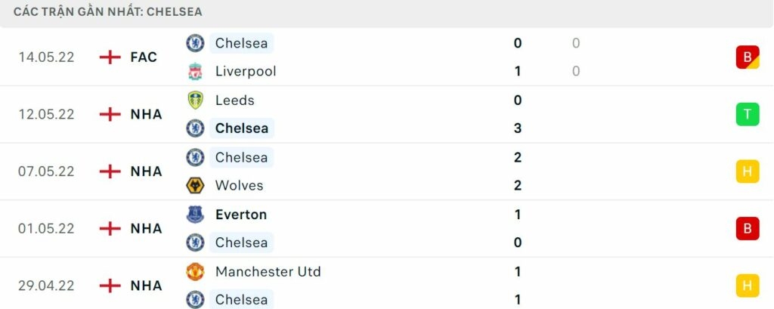The width and height of the screenshot is (774, 309).
Task: Open the Everton team link
Action: [x=240, y=215]
